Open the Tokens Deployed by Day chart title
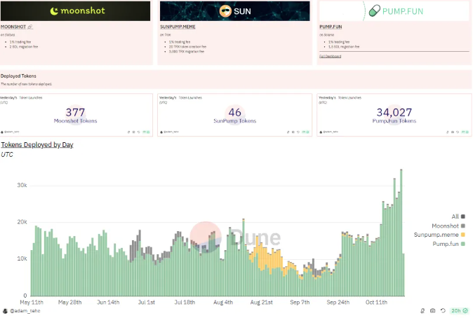This screenshot has width=473, height=318. [37, 145]
